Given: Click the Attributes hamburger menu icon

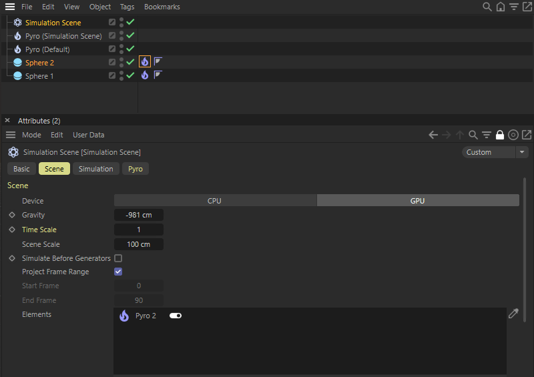Looking at the screenshot, I should 11,135.
